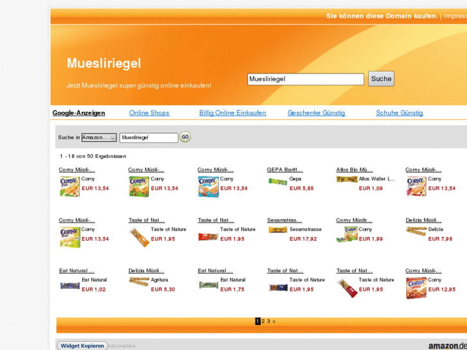Click the EUR 5,30 Agritura price
This screenshot has width=467, height=350.
click(x=163, y=289)
